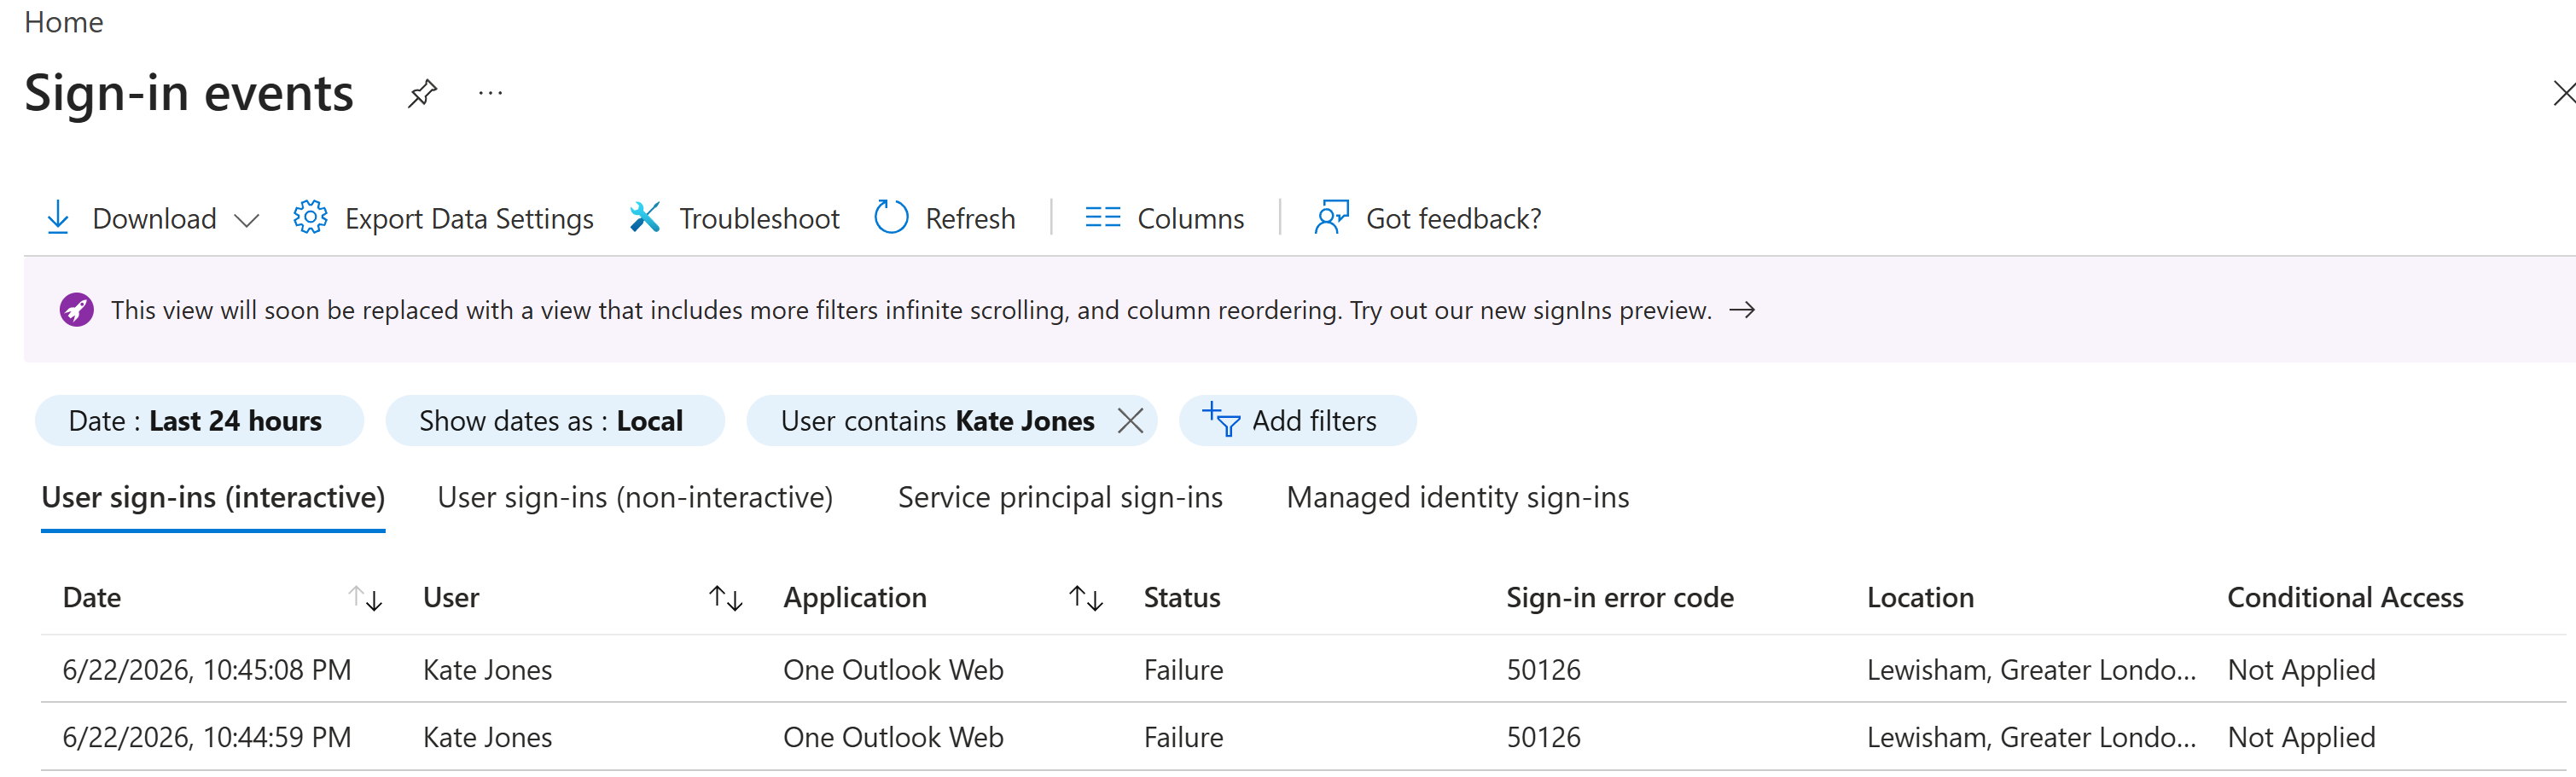Open Export Data Settings
Image resolution: width=2576 pixels, height=777 pixels.
pyautogui.click(x=443, y=218)
